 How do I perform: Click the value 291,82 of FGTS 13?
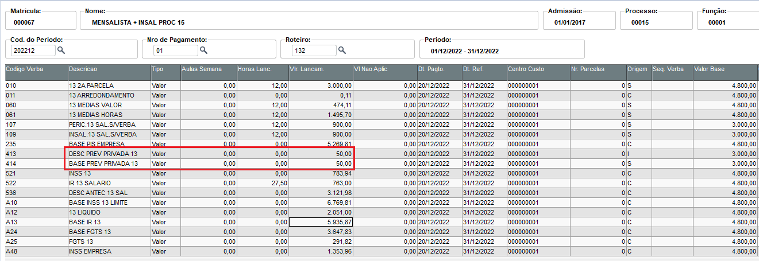[x=321, y=241]
